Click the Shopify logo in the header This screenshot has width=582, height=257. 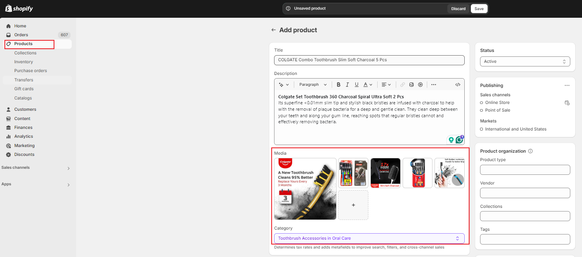[x=19, y=8]
